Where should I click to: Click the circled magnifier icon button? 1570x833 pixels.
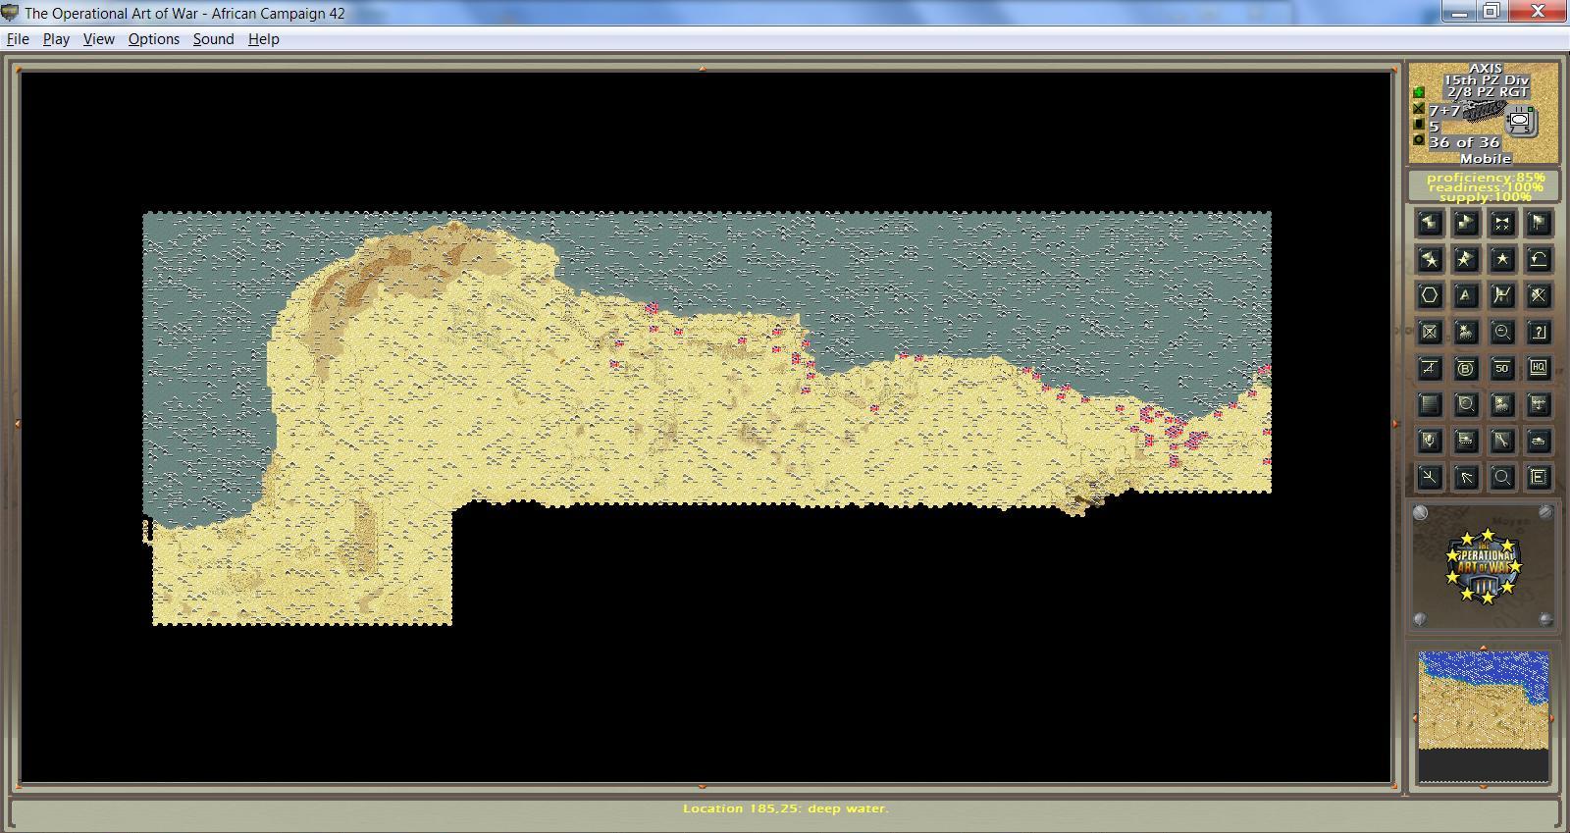(1466, 404)
